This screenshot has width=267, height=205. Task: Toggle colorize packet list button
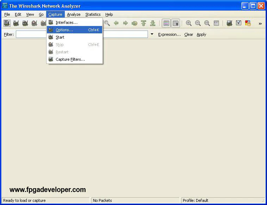coord(166,23)
